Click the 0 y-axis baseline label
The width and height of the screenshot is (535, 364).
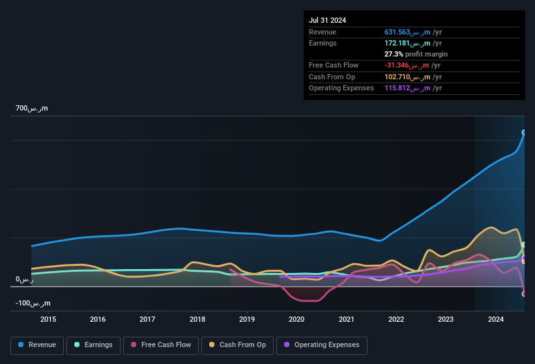(25, 279)
